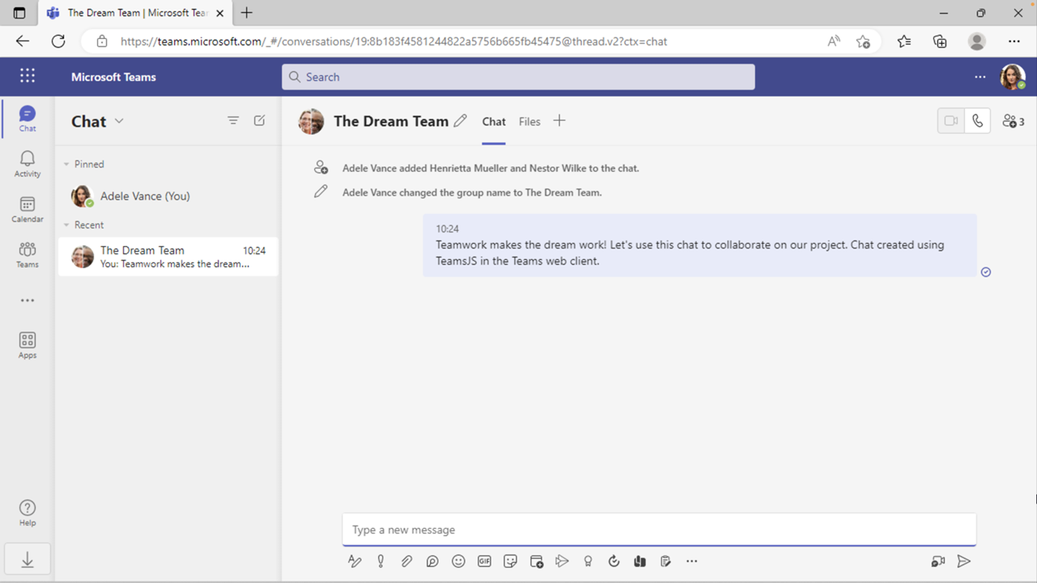Expand the Chat header dropdown

point(119,121)
